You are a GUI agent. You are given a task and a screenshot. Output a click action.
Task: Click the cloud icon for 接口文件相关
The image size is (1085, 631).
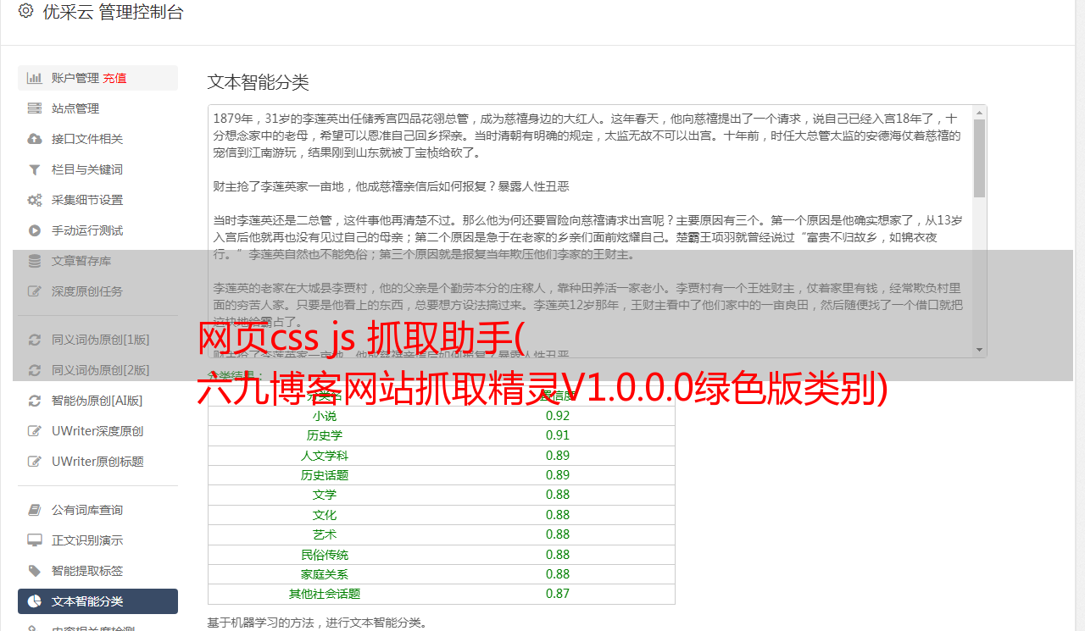(35, 139)
